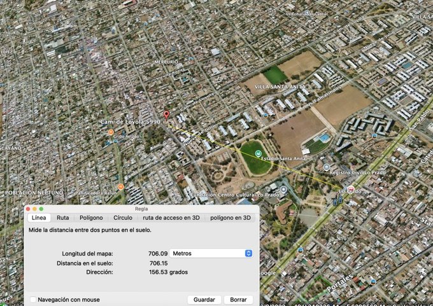Click the orange Panificadora Ralún marker
This screenshot has height=306, width=433.
[120, 187]
